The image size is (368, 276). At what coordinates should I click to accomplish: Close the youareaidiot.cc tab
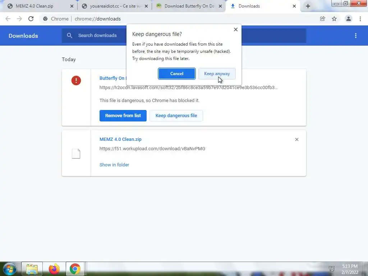[x=146, y=6]
